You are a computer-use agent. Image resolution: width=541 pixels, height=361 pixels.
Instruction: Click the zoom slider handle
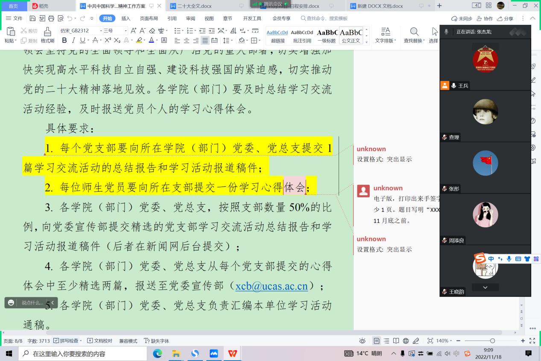coord(492,341)
